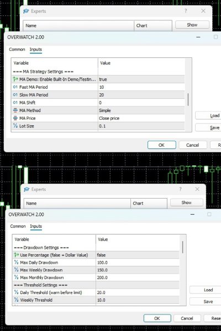This screenshot has width=221, height=331.
Task: Click the fraction icon beside Max Daily Drawdown
Action: [16, 263]
